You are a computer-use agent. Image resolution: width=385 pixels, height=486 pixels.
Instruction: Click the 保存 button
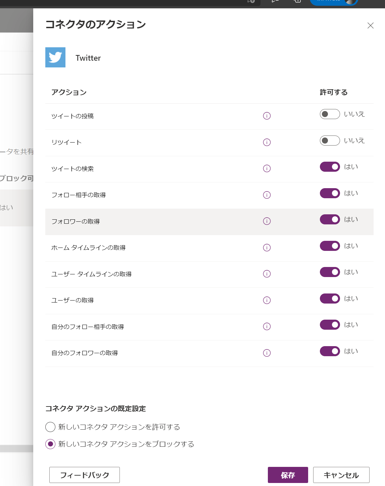coord(288,475)
